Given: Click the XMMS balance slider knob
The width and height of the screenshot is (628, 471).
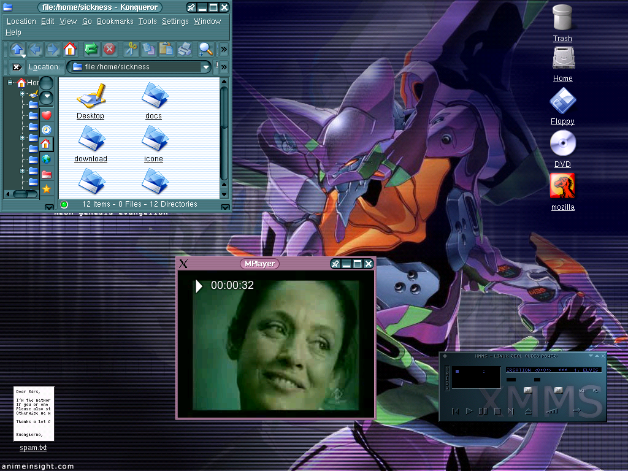Looking at the screenshot, I should (x=558, y=389).
